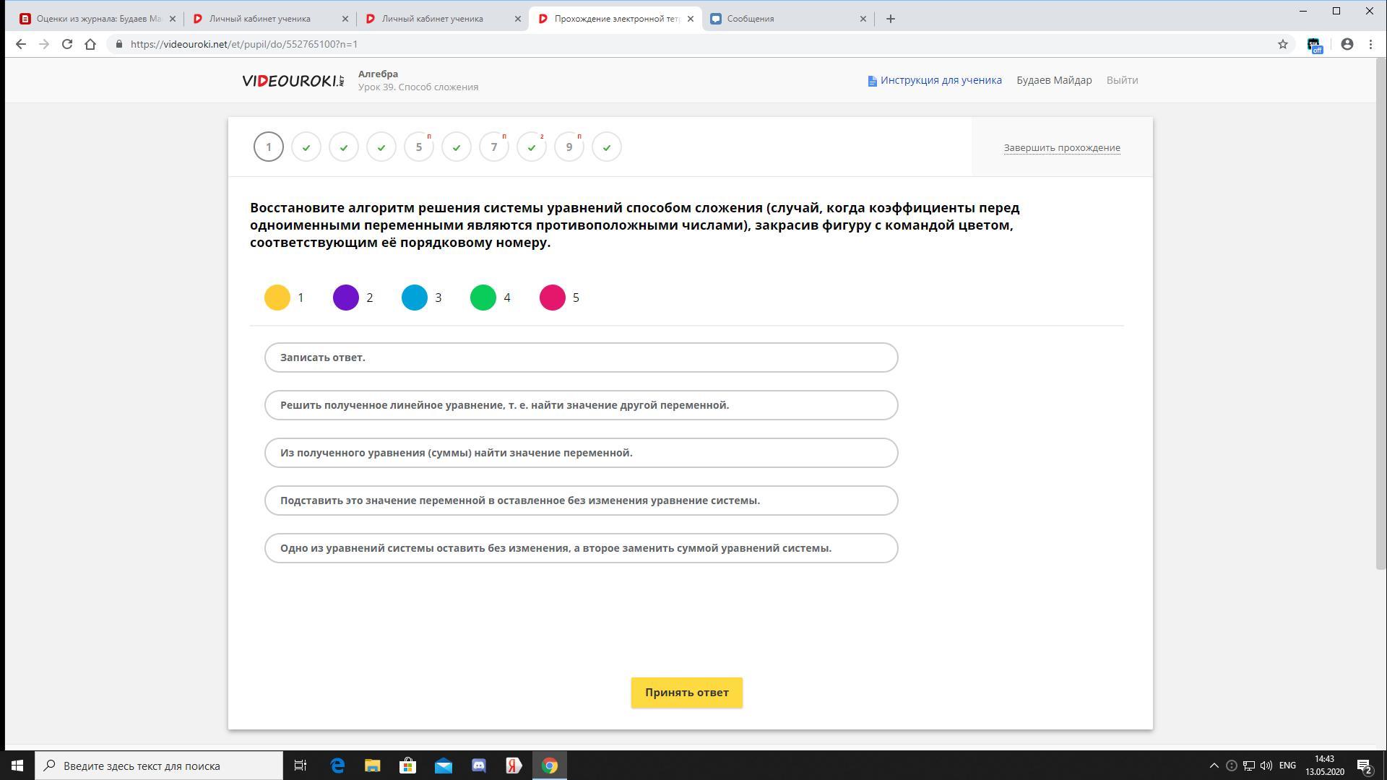This screenshot has width=1387, height=780.
Task: Open browser home page icon
Action: tap(90, 44)
